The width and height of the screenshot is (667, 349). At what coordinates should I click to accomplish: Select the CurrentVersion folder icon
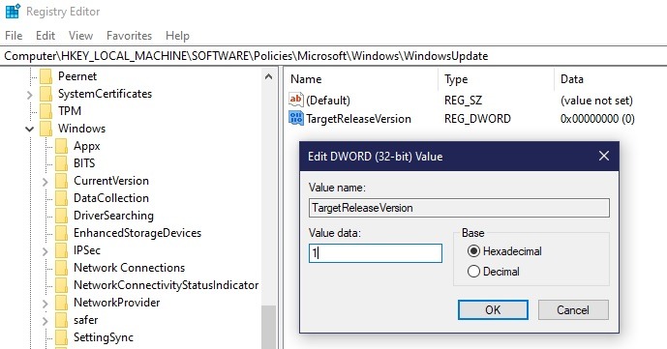61,181
